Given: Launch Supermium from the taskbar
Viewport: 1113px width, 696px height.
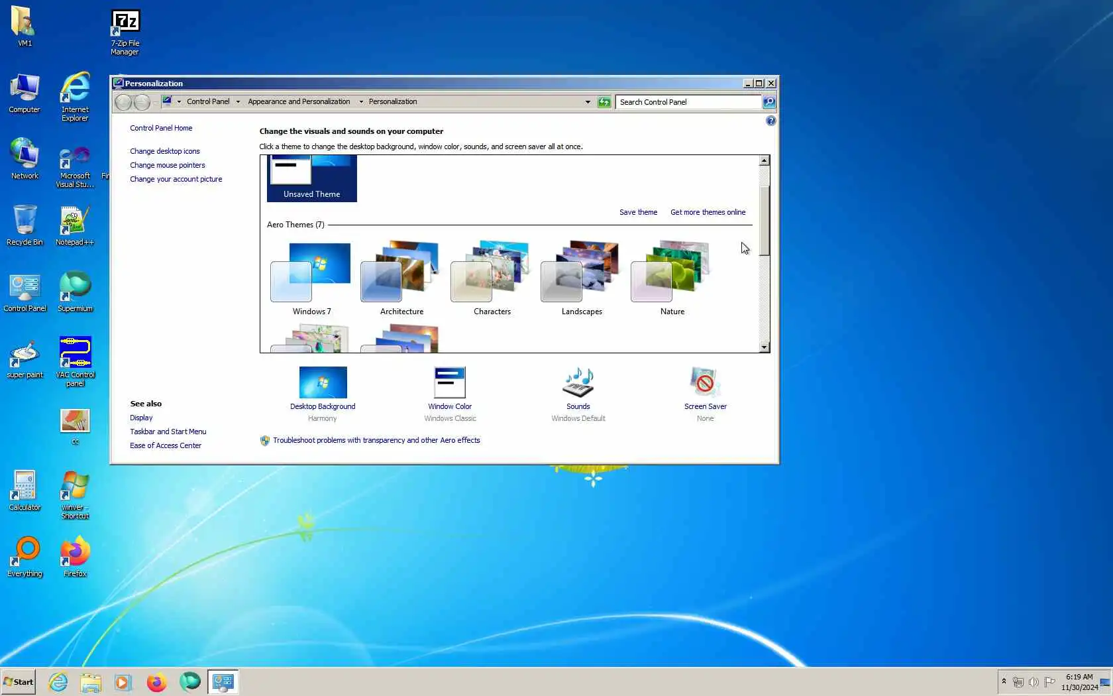Looking at the screenshot, I should pos(189,682).
